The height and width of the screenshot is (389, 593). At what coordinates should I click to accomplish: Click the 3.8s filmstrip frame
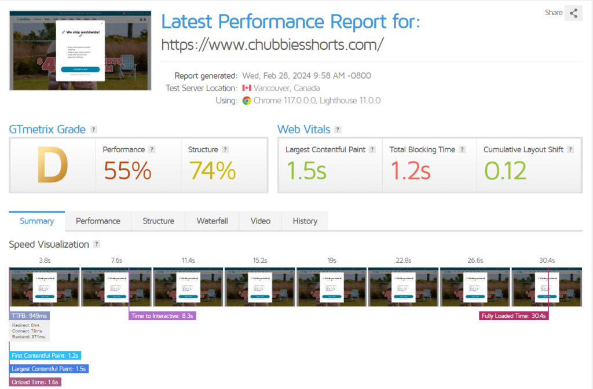pos(45,287)
